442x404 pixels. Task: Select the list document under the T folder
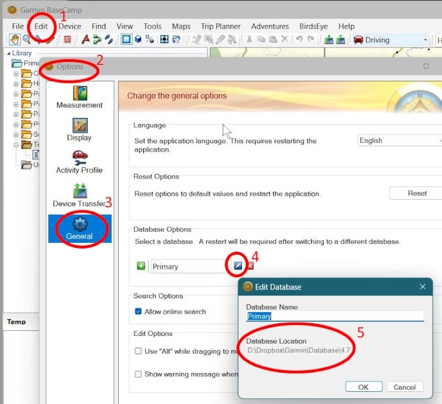(x=35, y=154)
